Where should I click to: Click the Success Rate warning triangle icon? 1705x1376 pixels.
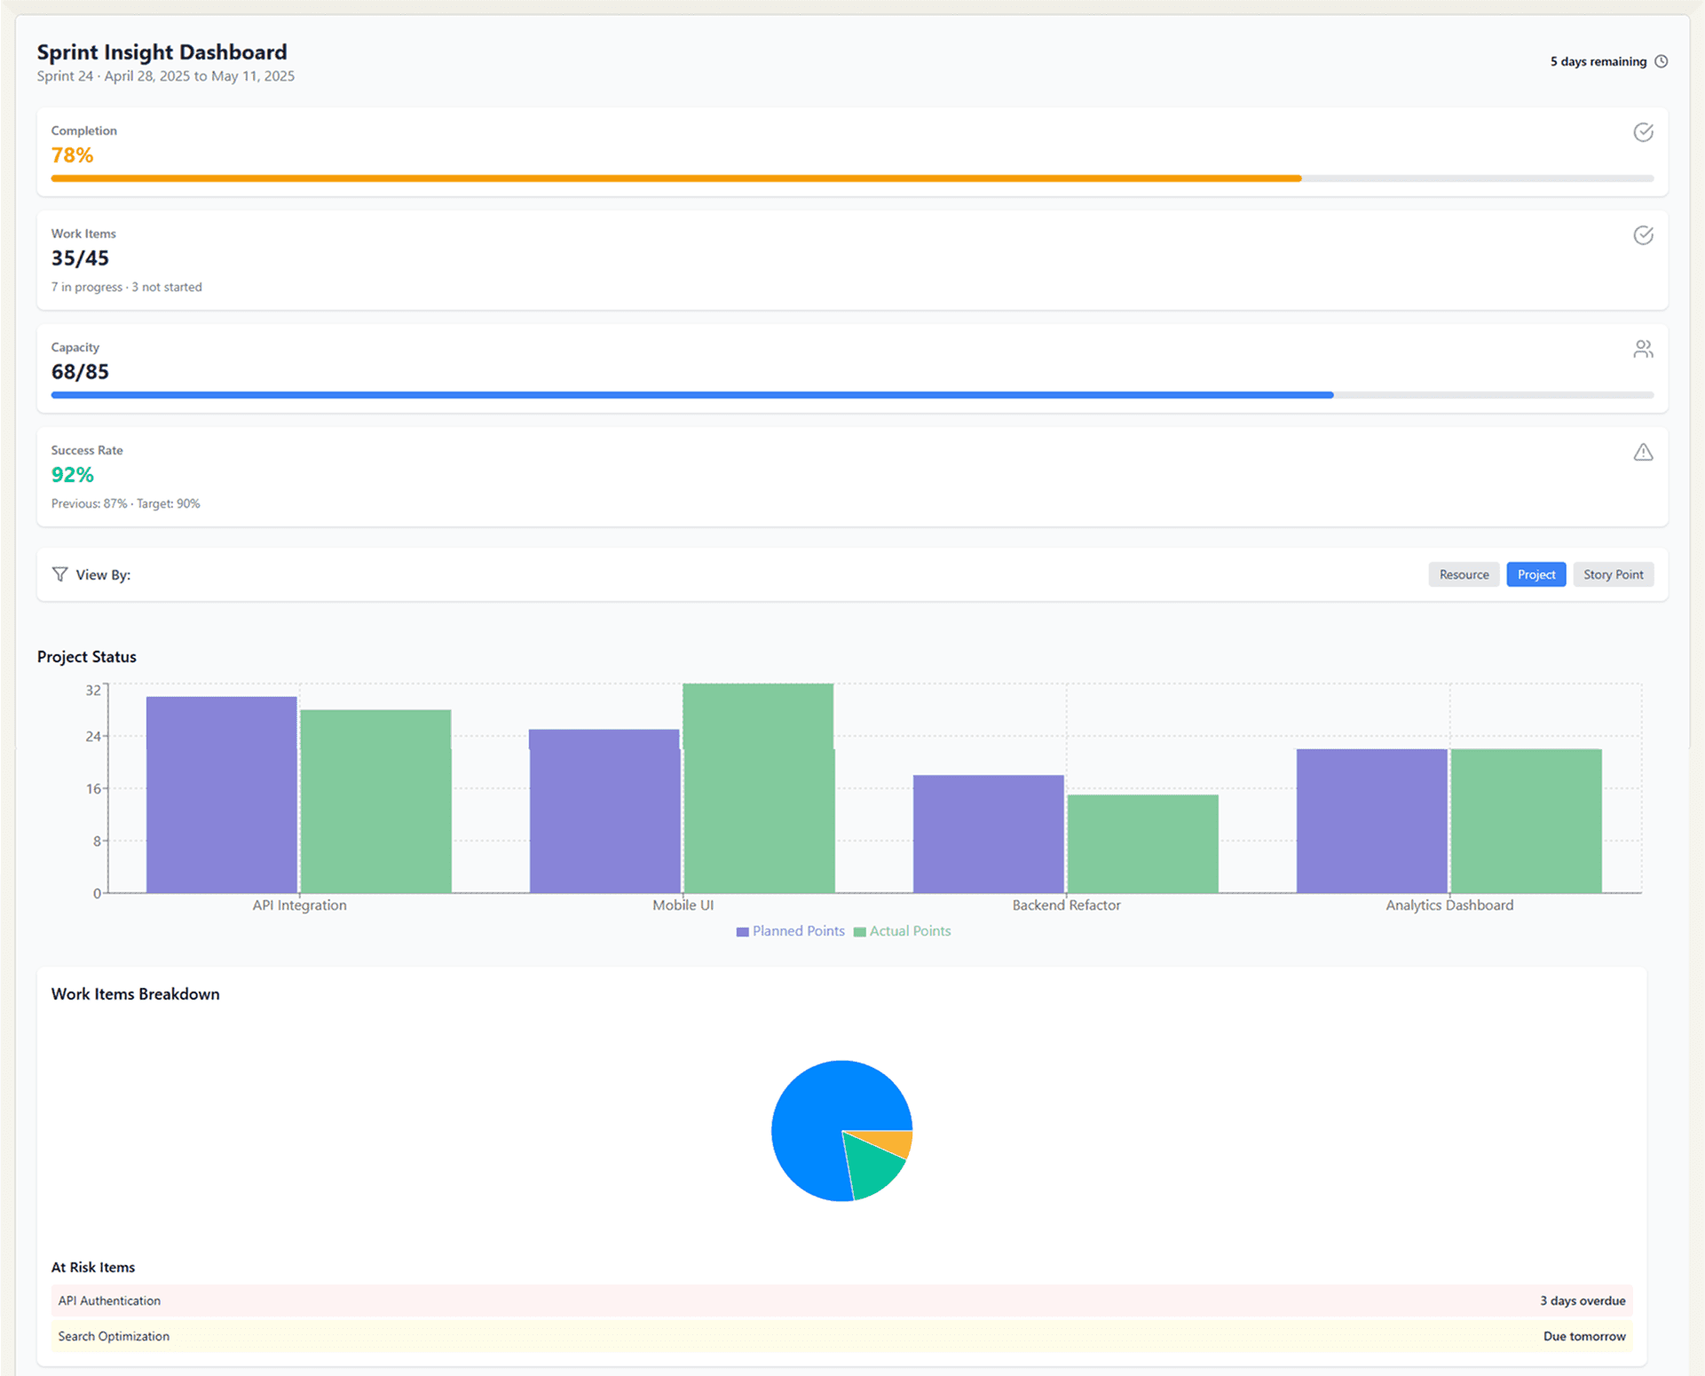1643,452
